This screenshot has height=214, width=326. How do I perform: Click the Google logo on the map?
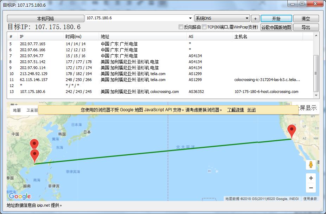20,196
